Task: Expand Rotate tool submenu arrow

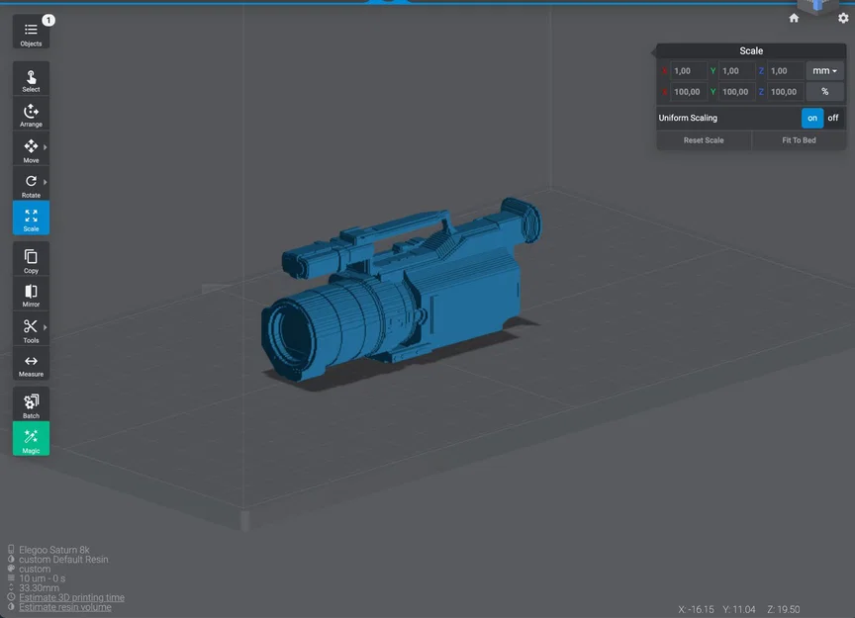Action: [46, 182]
